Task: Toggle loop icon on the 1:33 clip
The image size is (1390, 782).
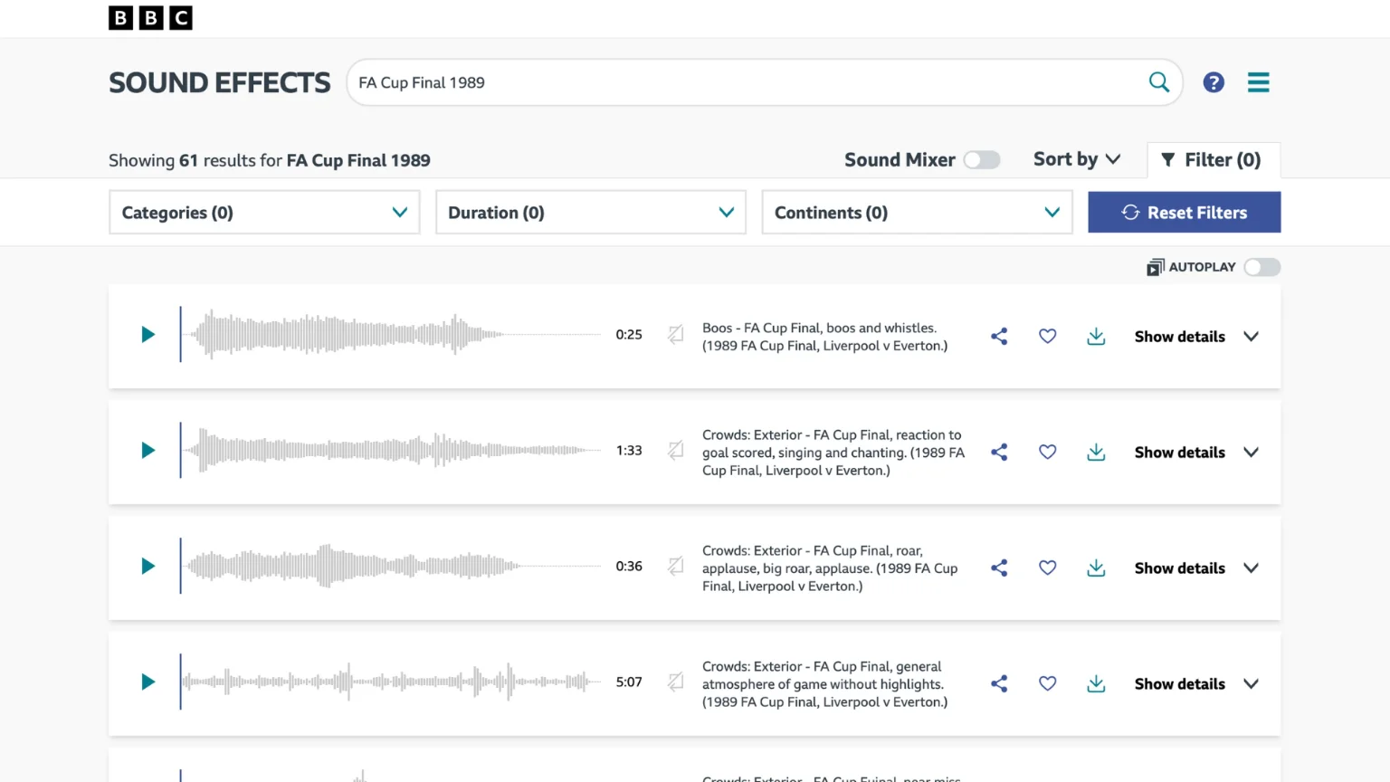Action: pos(675,451)
